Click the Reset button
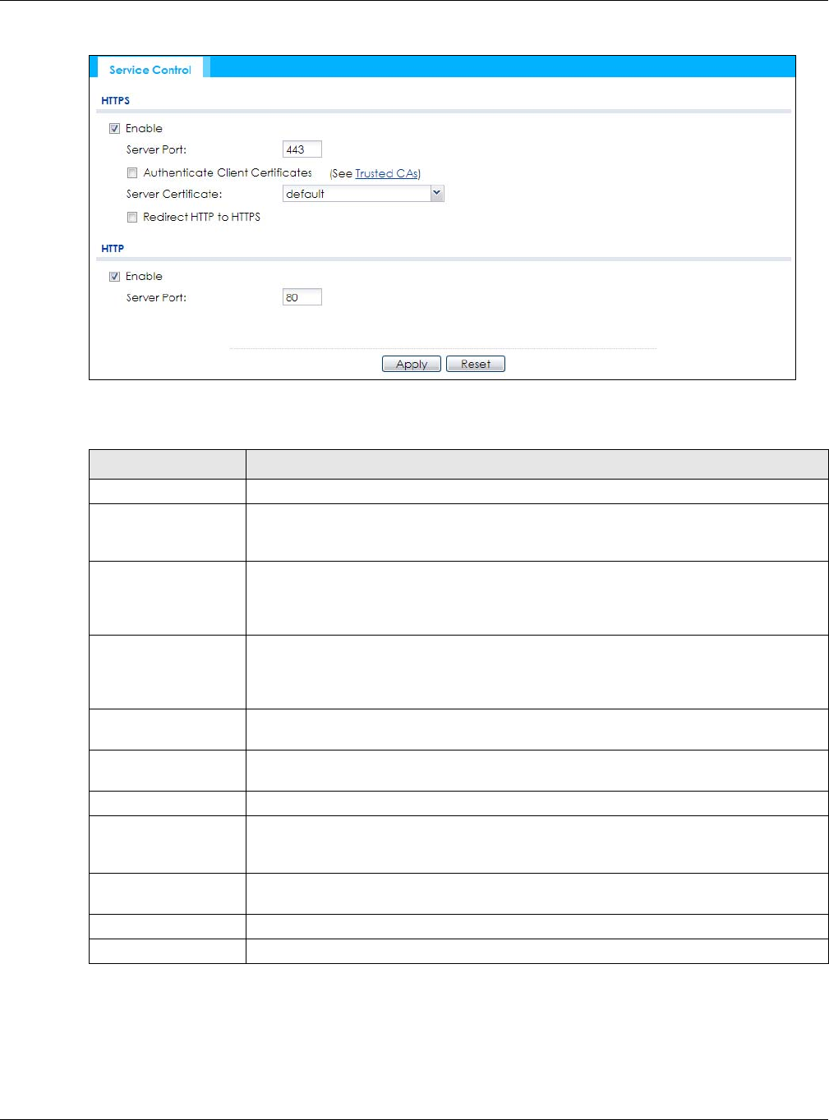 476,364
